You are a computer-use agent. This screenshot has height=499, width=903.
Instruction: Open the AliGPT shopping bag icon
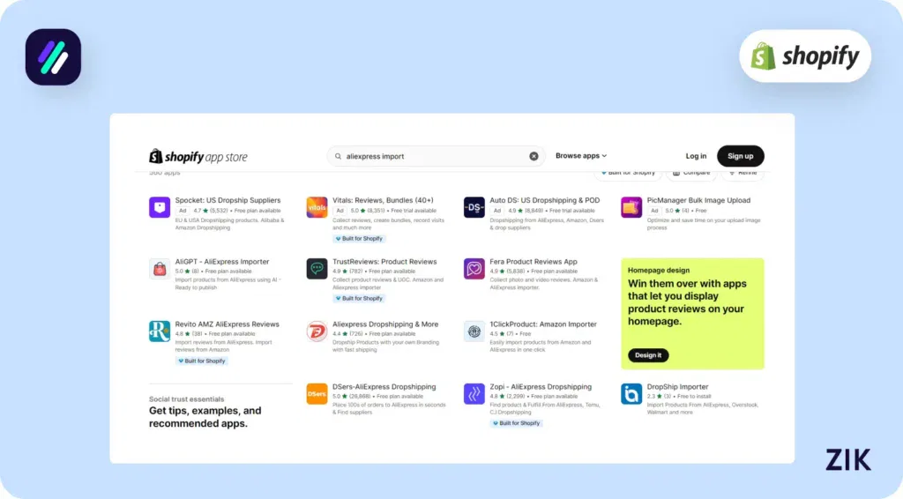click(160, 269)
